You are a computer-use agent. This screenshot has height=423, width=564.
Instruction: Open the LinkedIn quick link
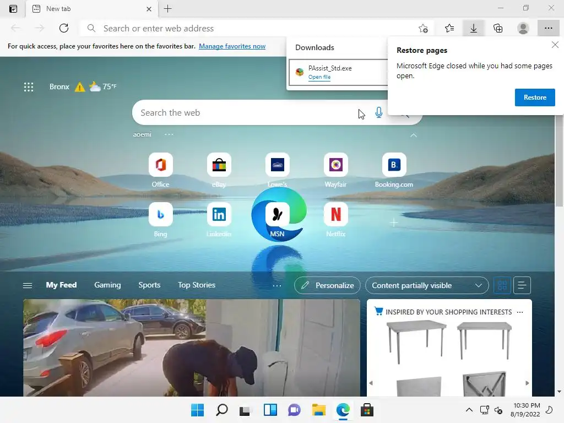[219, 220]
